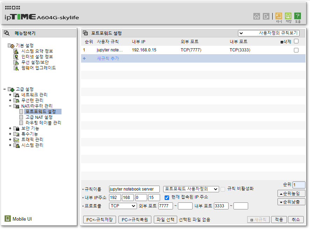This screenshot has width=310, height=229.
Task: Click the 특수기능 icon
Action: (16, 134)
